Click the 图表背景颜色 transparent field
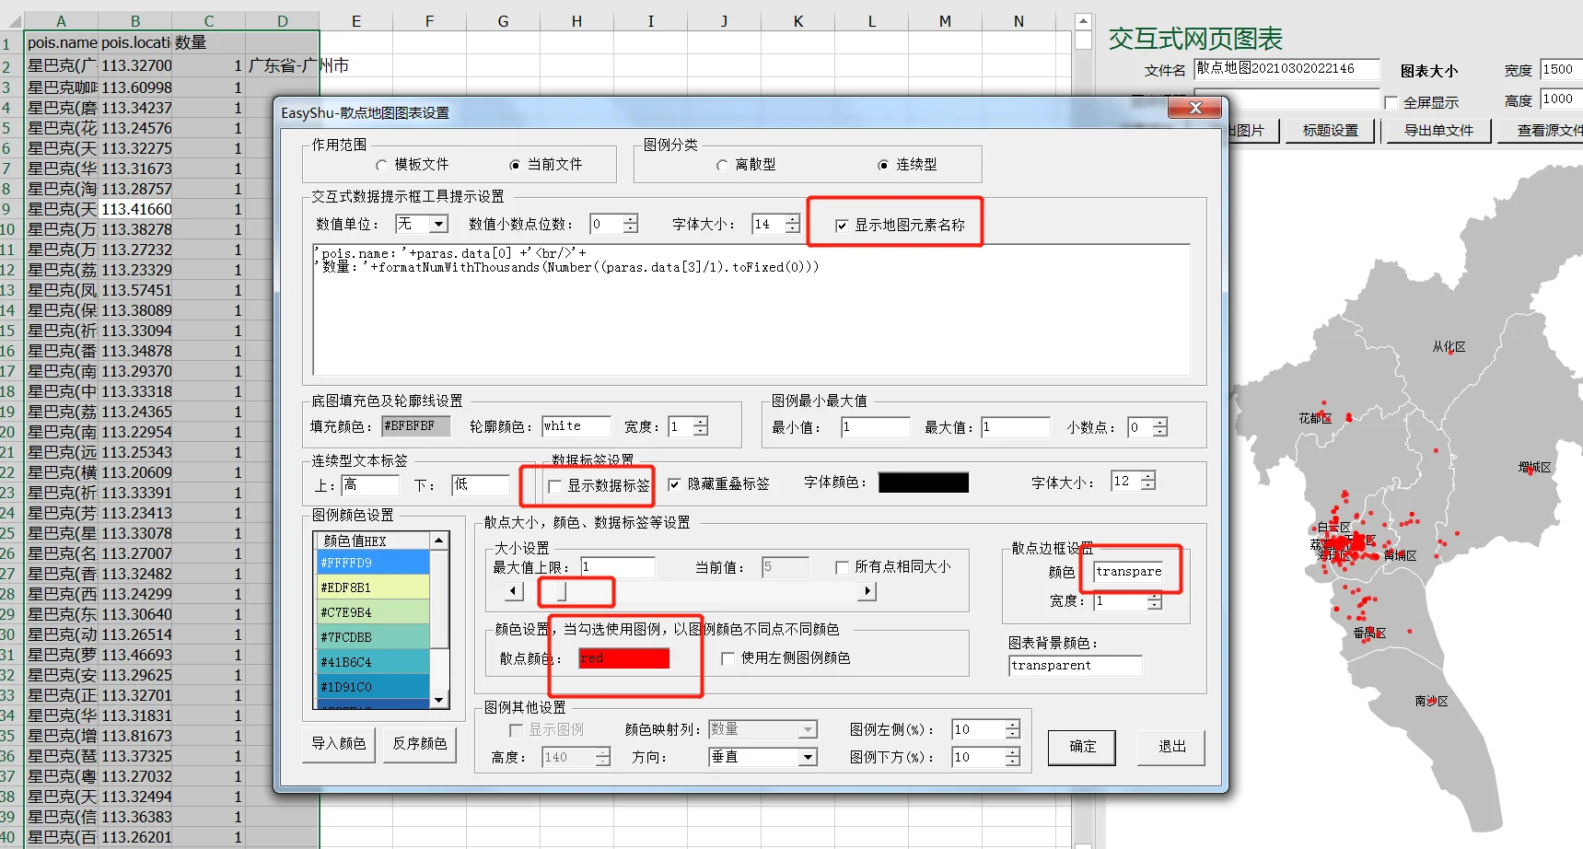 tap(1075, 666)
